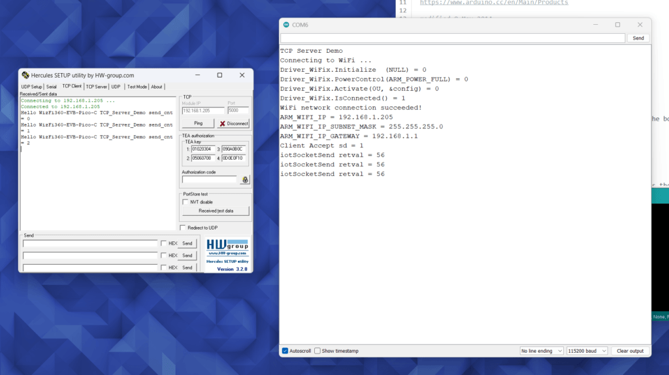
Task: Click the Arduino icon in COM6 title bar
Action: (286, 25)
